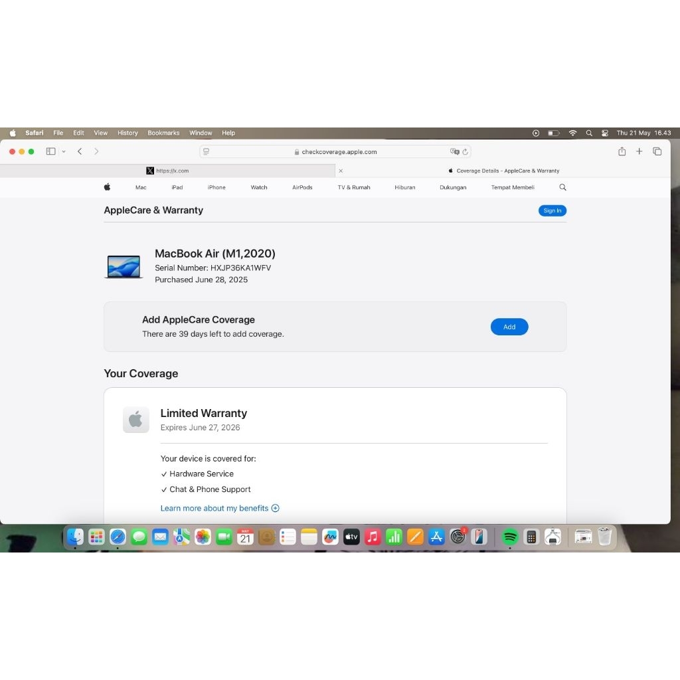This screenshot has width=680, height=680.
Task: Open the page menu icon in address bar
Action: pos(207,151)
